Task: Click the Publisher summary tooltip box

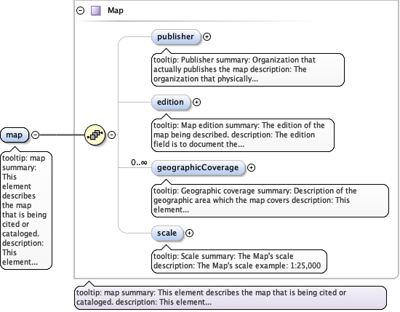Action: tap(248, 69)
